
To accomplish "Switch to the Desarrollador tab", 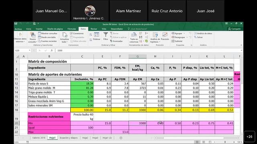I will (x=117, y=29).
